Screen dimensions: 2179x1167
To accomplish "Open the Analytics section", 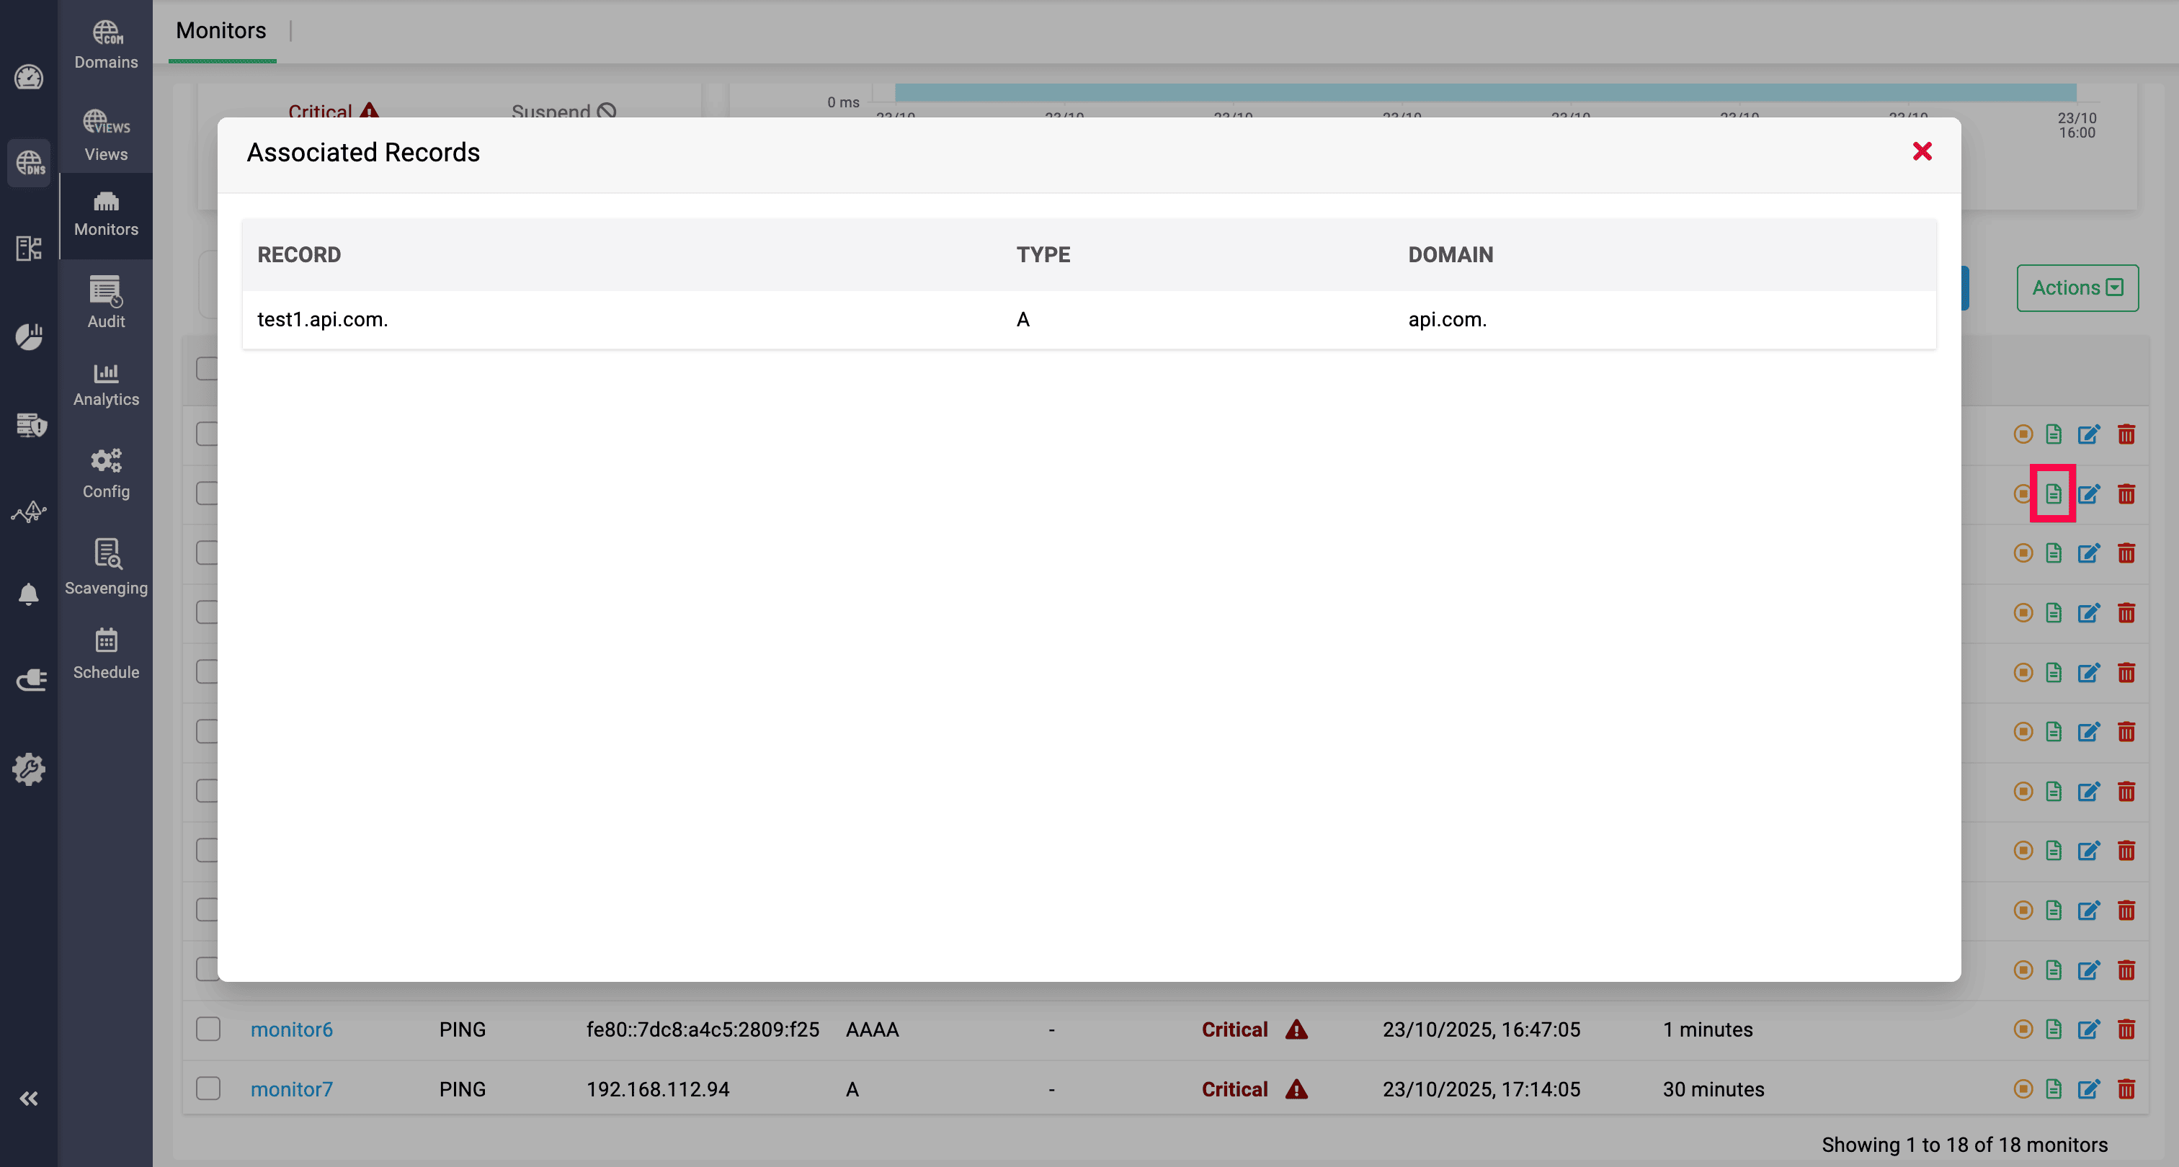I will click(x=106, y=385).
